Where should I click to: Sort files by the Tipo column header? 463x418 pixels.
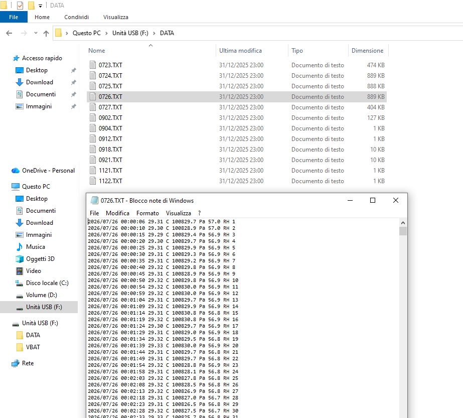tap(297, 51)
